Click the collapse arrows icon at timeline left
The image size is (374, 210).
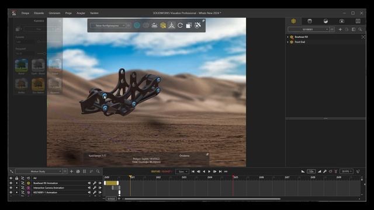[x=12, y=171]
